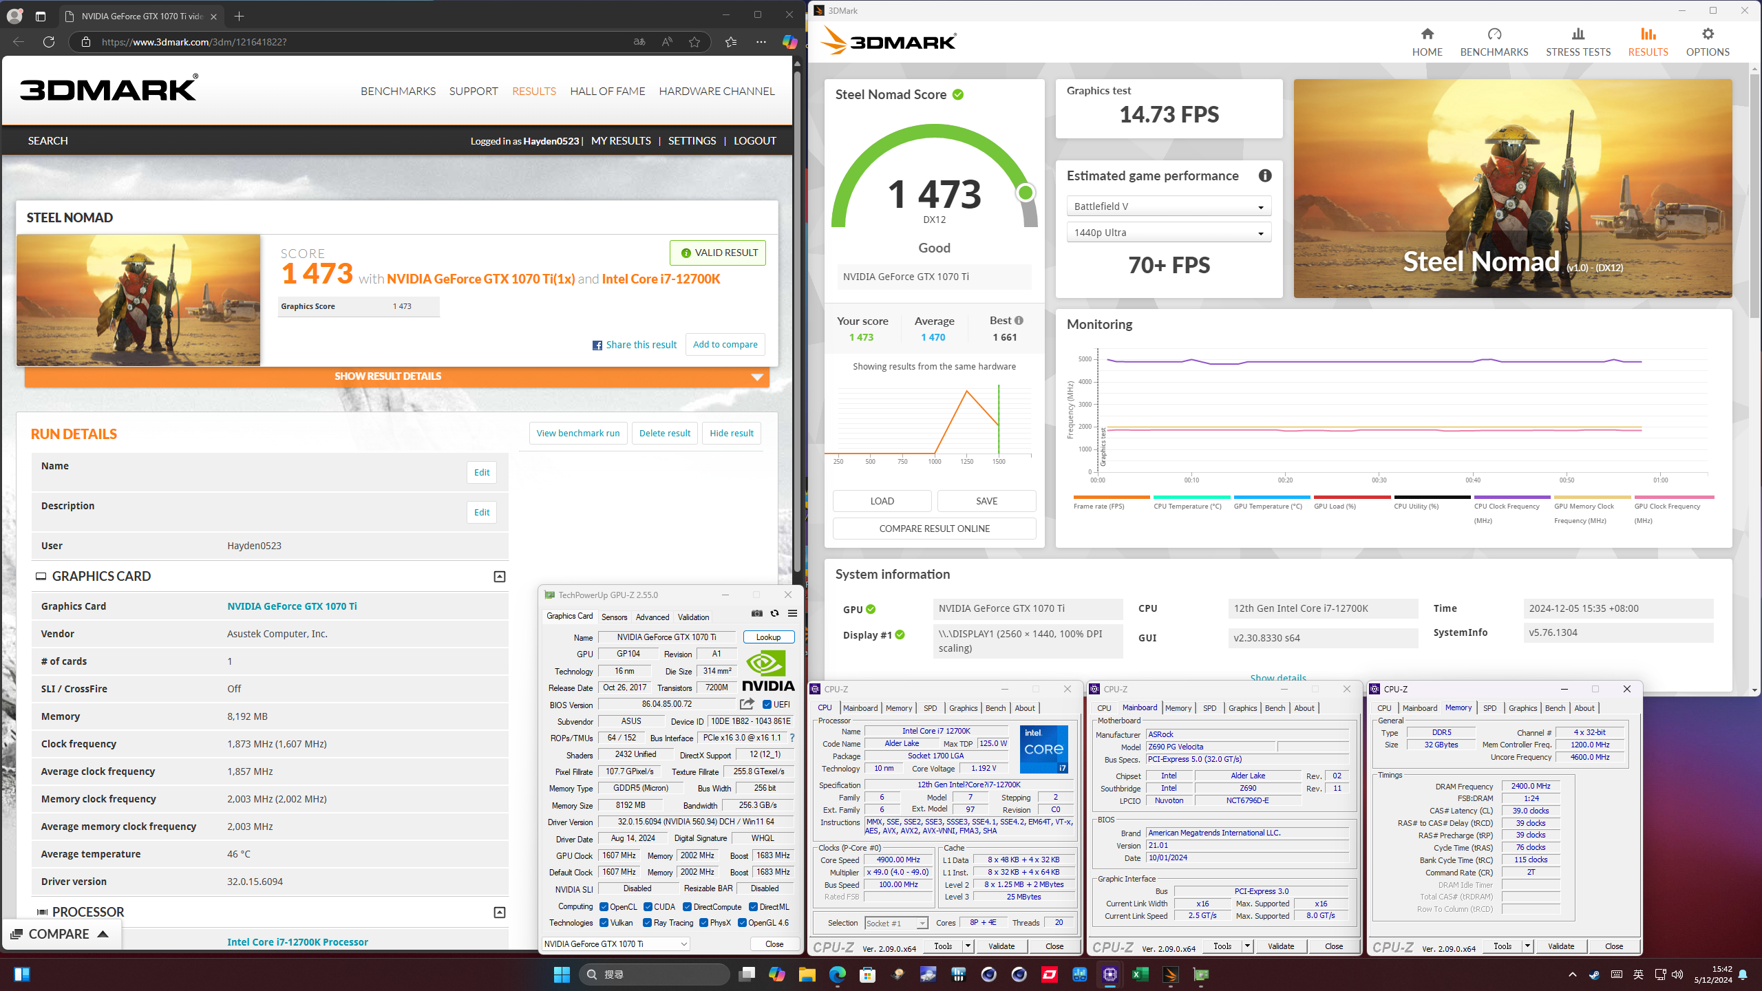Viewport: 1762px width, 991px height.
Task: Click the Steam tray icon
Action: [x=1594, y=974]
